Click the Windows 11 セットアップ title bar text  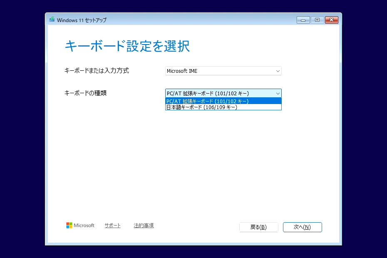tap(81, 20)
